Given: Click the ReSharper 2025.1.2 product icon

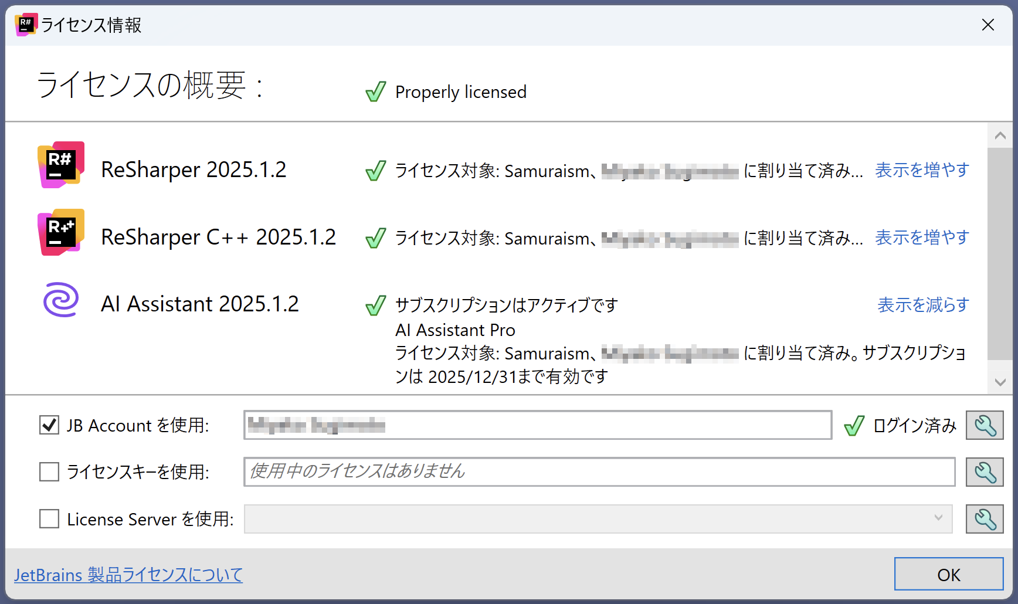Looking at the screenshot, I should coord(61,165).
